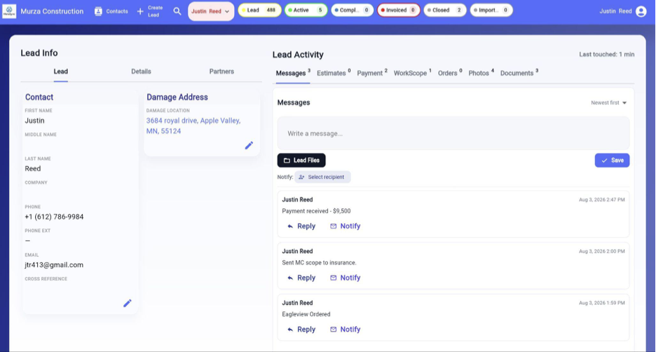Open the WorkScope activity tab
Screen dimensions: 656x352
pyautogui.click(x=413, y=73)
